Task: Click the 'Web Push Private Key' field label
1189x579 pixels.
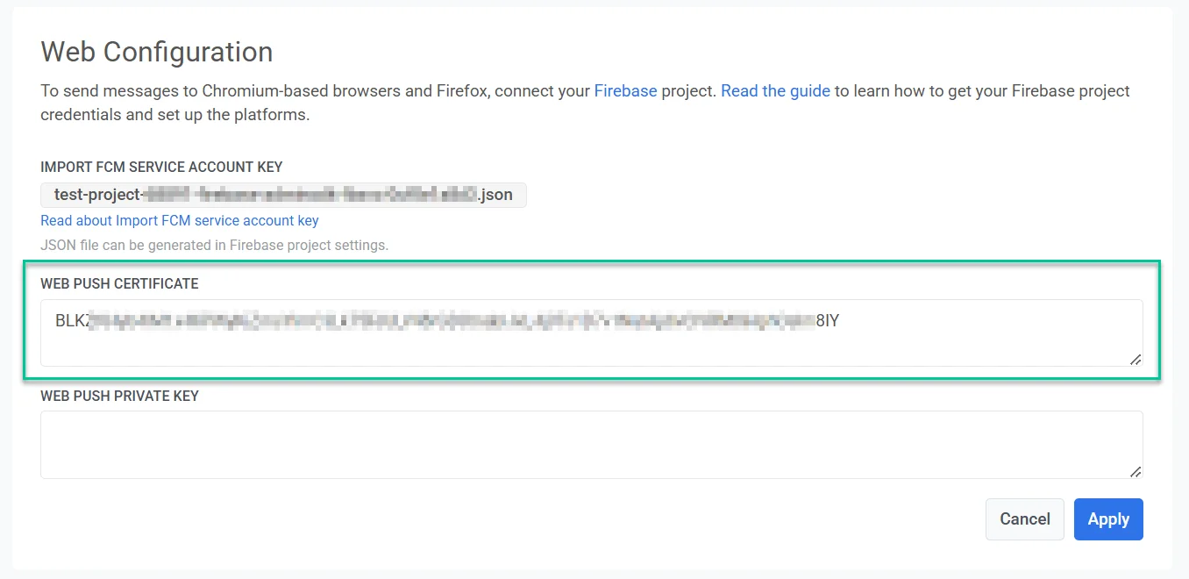Action: [x=119, y=397]
